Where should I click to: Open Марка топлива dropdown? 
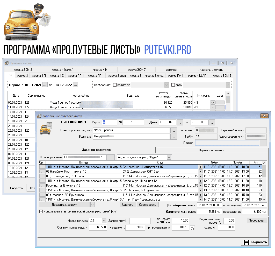click(x=104, y=221)
